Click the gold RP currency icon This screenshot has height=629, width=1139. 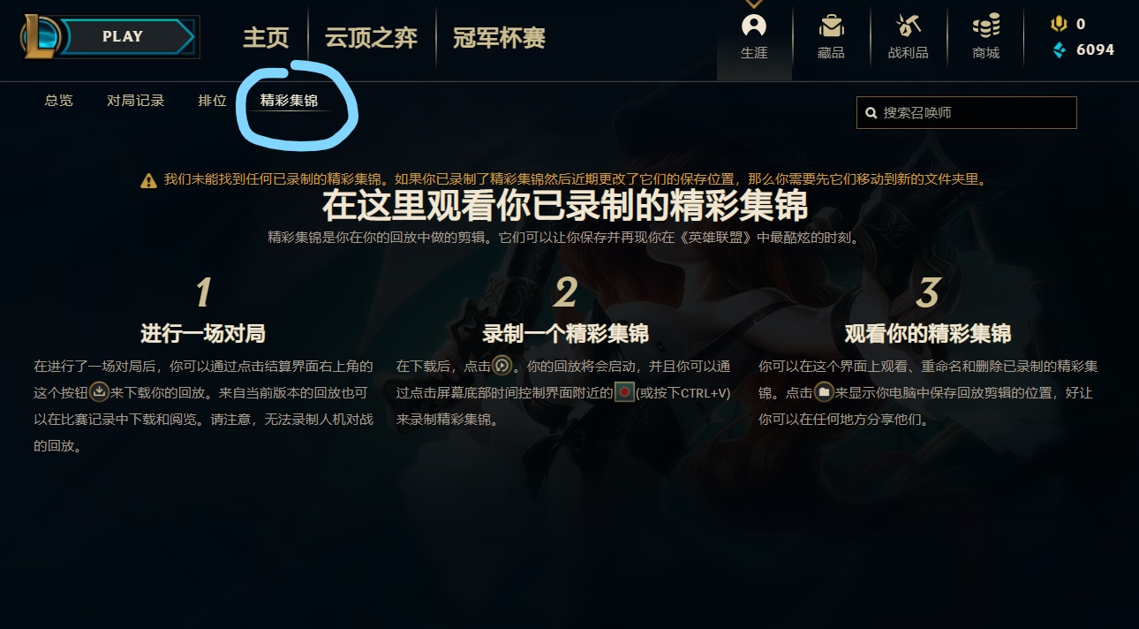coord(1059,25)
